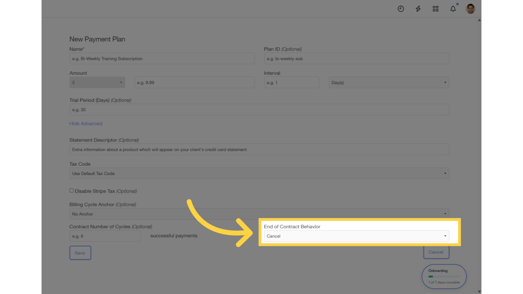
Task: Open the apps grid icon
Action: (x=436, y=9)
